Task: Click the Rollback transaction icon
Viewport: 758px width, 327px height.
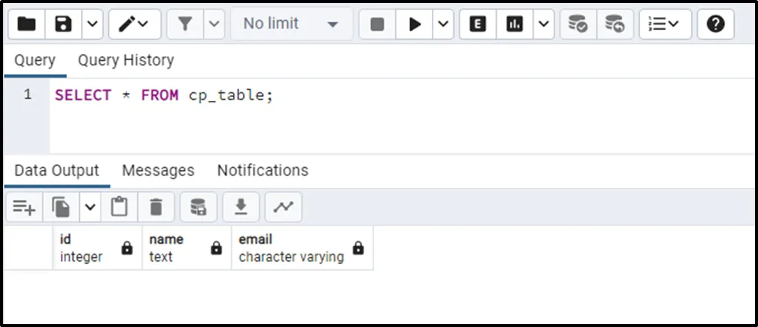Action: pos(615,24)
